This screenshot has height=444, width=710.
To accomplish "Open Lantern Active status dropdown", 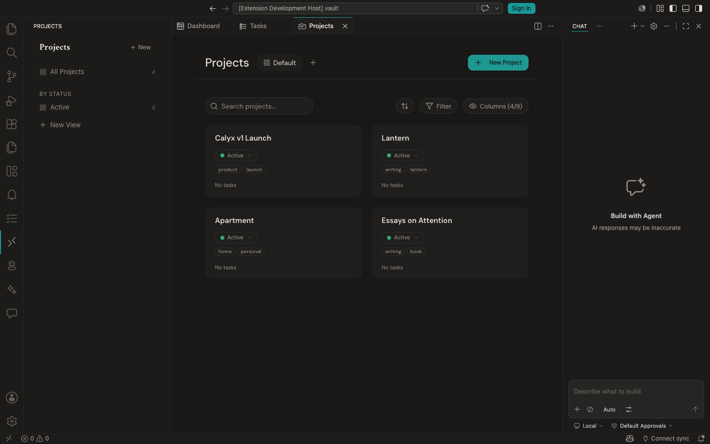I will click(403, 155).
